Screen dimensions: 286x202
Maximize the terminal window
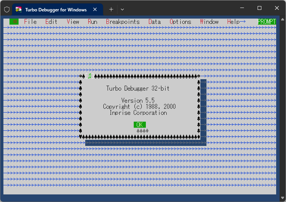(x=259, y=8)
